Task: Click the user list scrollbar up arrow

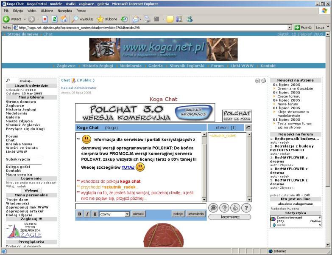Action: coord(249,134)
